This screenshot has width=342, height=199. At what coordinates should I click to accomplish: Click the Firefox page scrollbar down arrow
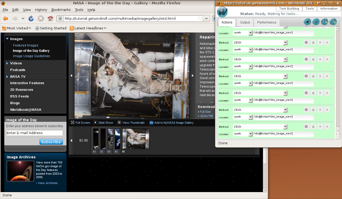tap(265, 190)
